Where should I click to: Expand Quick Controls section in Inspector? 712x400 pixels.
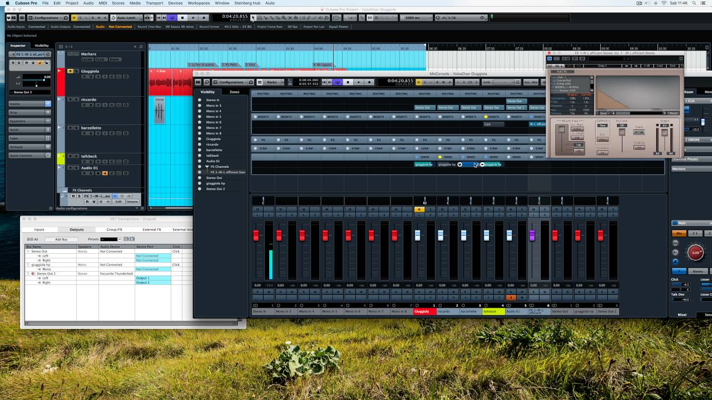tap(29, 156)
